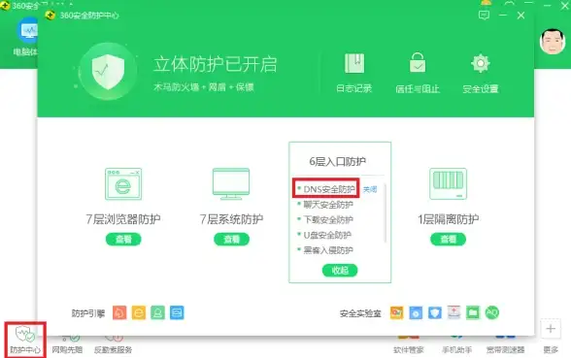The image size is (571, 358).
Task: Open 安全设置 gear icon
Action: click(481, 64)
